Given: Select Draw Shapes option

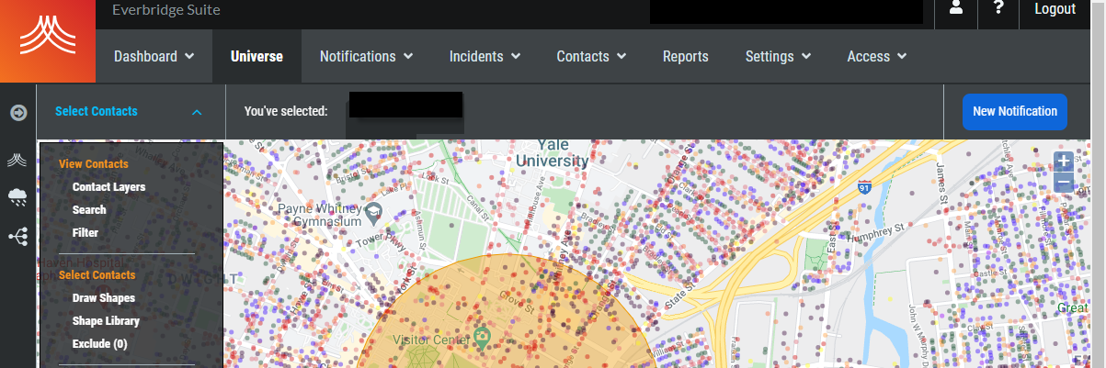Looking at the screenshot, I should [104, 298].
